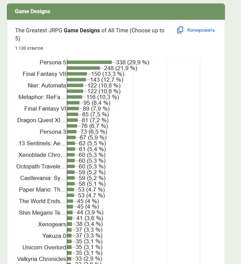This screenshot has width=241, height=264.
Task: Click the Paper Mario: Th… label
Action: (43, 189)
